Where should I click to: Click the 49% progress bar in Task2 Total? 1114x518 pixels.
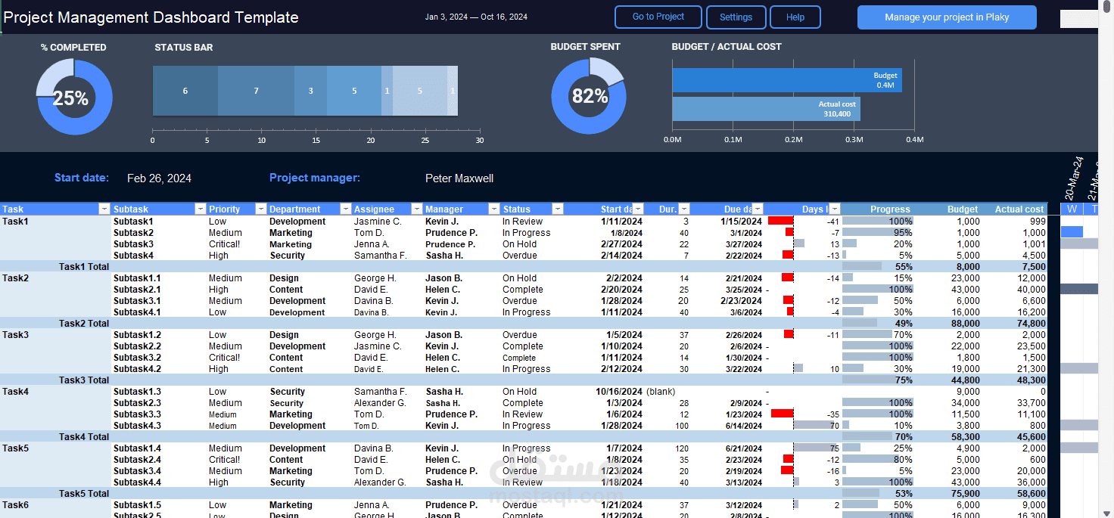(x=860, y=324)
